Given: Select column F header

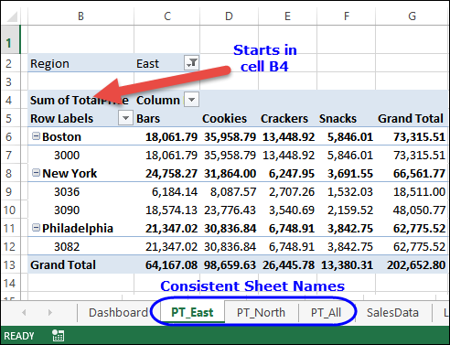Looking at the screenshot, I should pyautogui.click(x=347, y=16).
